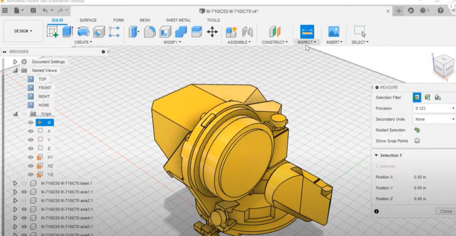Select the Extrude tool

pyautogui.click(x=68, y=32)
